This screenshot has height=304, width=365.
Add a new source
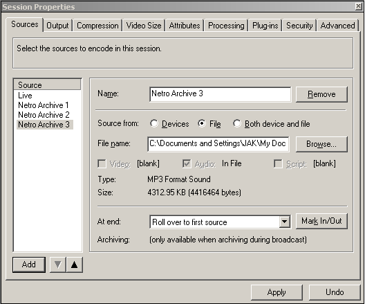[x=29, y=265]
